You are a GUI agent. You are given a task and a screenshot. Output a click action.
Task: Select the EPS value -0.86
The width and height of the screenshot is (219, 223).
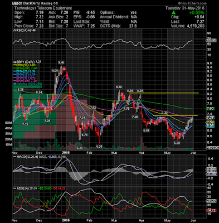[90, 17]
